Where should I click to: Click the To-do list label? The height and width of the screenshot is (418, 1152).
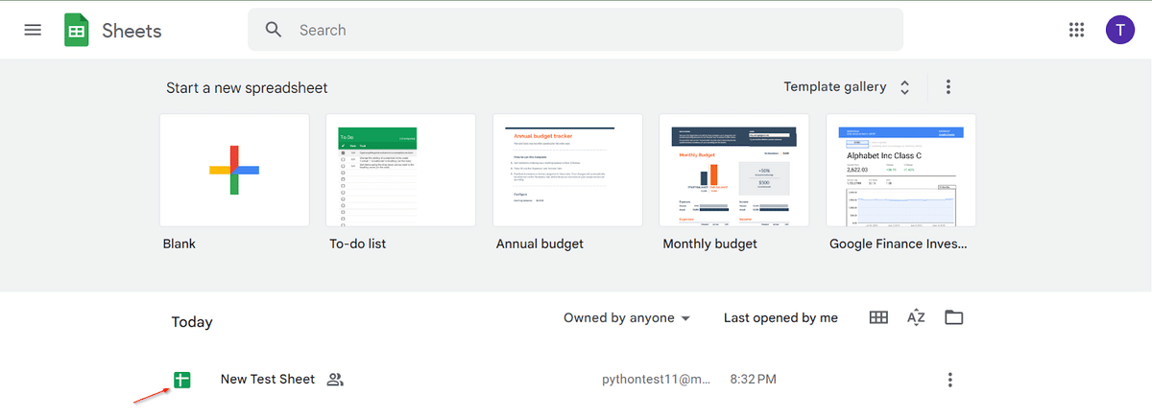coord(357,244)
